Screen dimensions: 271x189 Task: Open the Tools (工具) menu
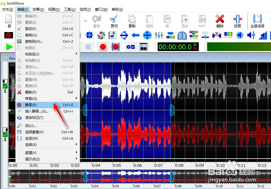[70, 9]
